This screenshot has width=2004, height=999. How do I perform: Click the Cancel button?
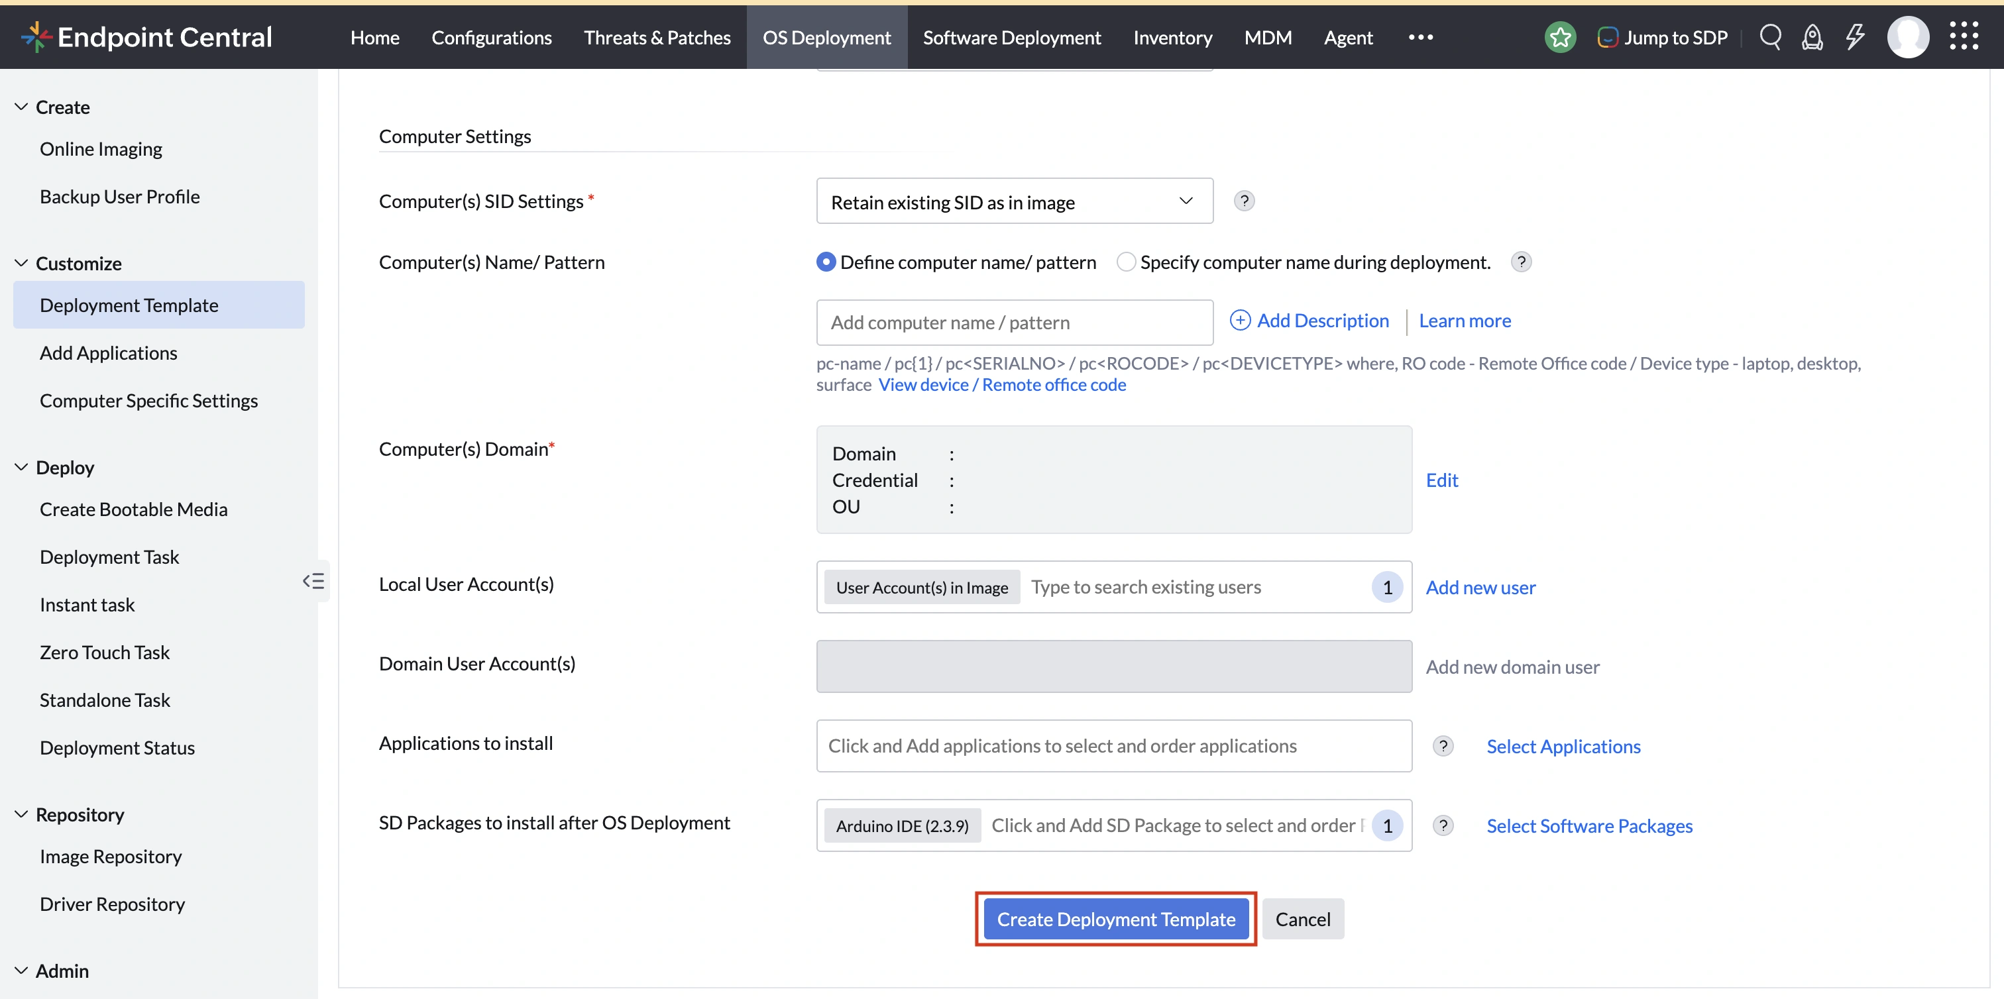[x=1302, y=919]
